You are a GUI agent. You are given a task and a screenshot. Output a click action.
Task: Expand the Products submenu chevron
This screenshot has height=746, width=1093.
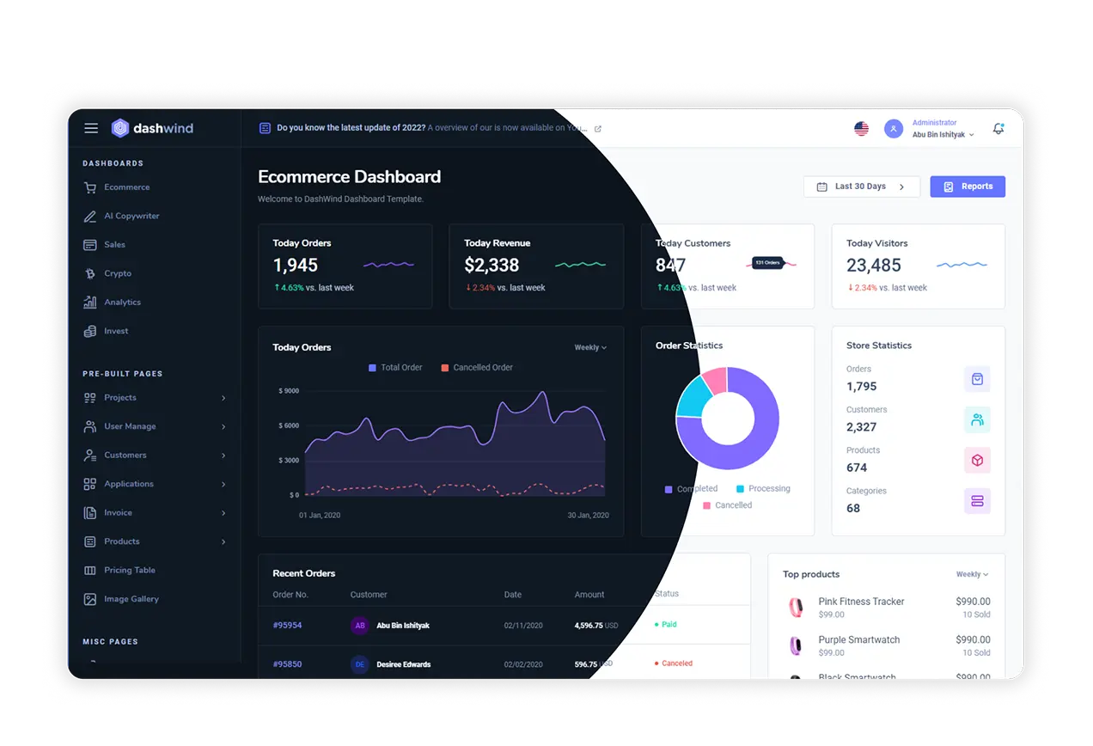223,541
